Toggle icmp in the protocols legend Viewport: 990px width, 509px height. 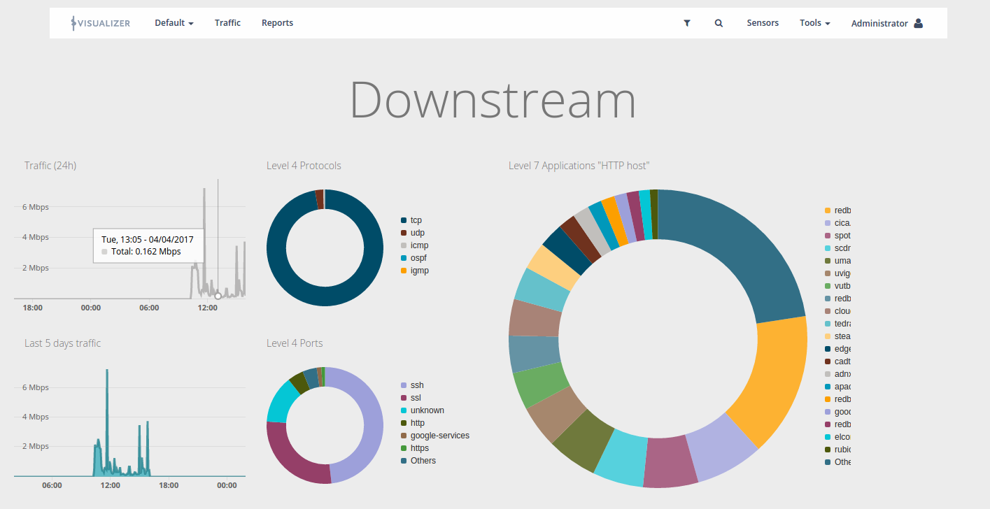coord(413,245)
